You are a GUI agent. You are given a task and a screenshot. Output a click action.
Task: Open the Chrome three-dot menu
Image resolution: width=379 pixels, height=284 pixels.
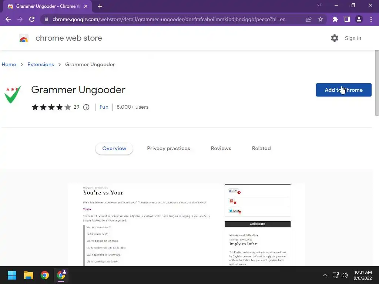371,19
